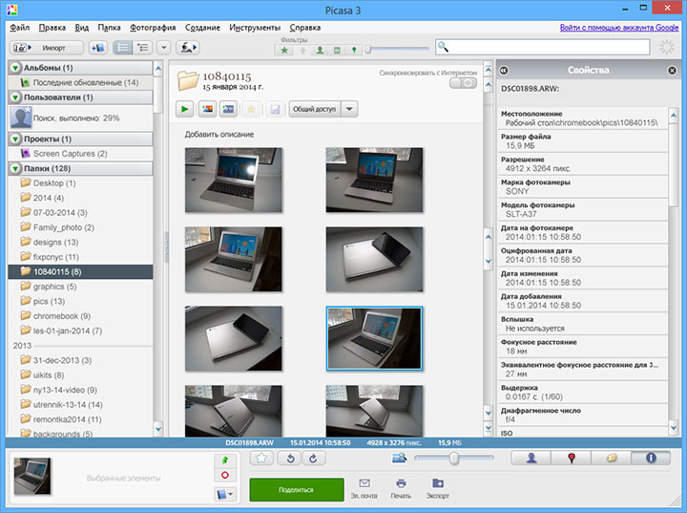Filter by uploaded photos
Viewport: 687px width, 513px height.
tap(302, 50)
